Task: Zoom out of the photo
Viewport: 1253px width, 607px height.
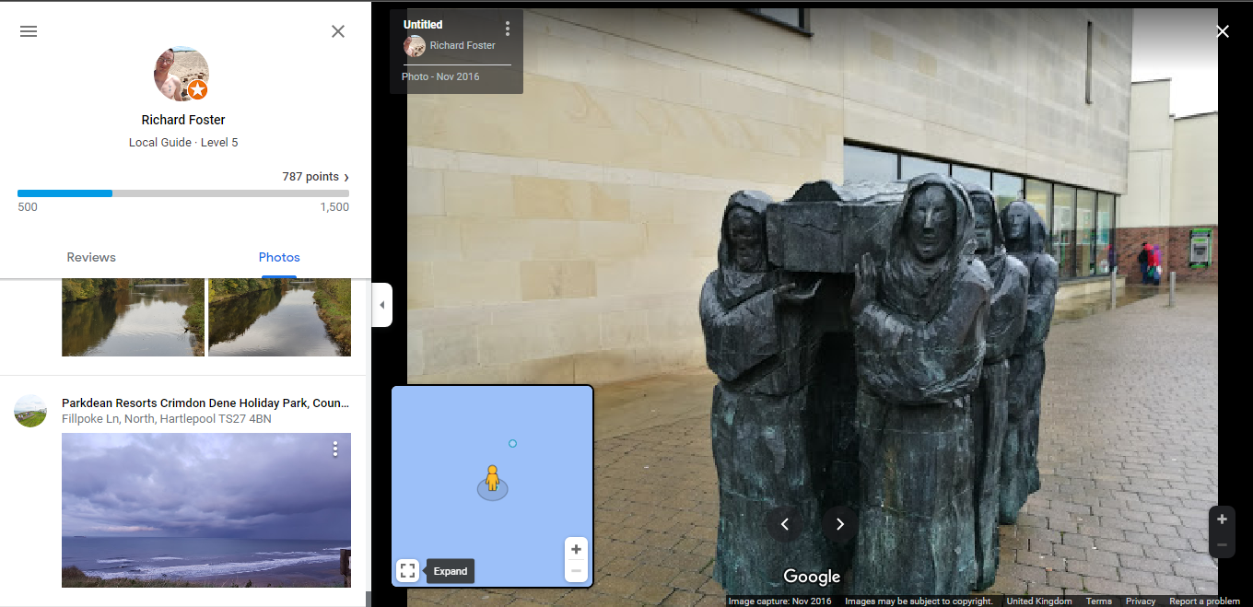Action: (x=1222, y=545)
